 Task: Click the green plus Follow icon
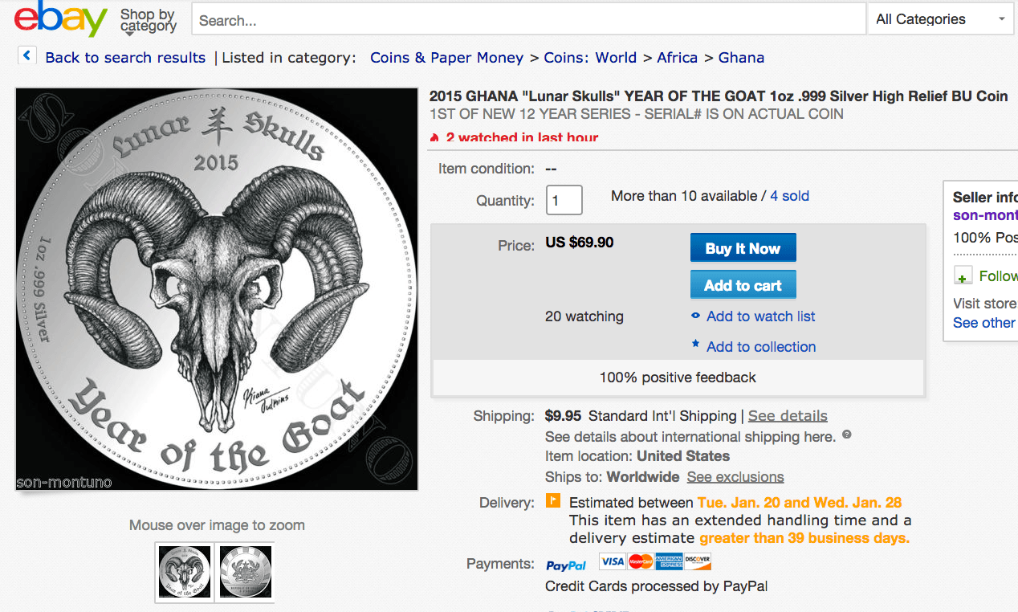(963, 276)
